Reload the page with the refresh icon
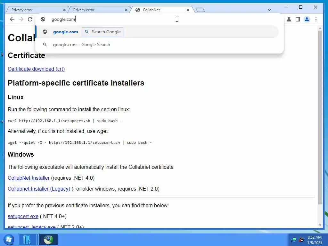328x246 pixels. tap(30, 19)
